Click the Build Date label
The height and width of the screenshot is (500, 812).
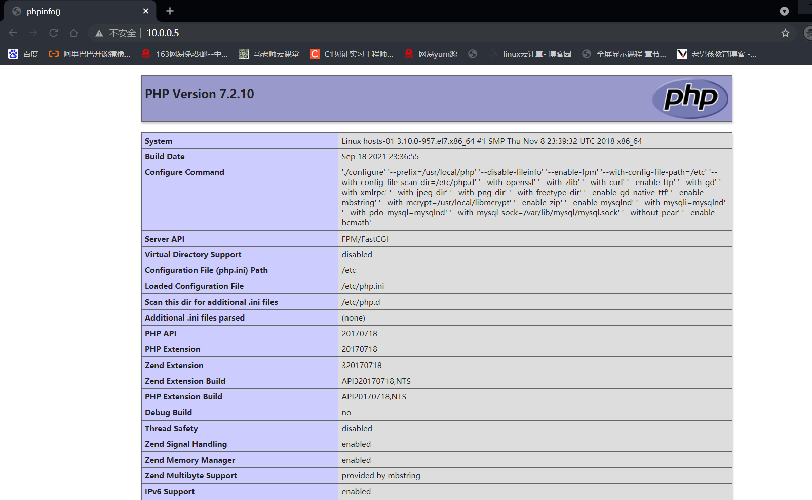click(165, 157)
